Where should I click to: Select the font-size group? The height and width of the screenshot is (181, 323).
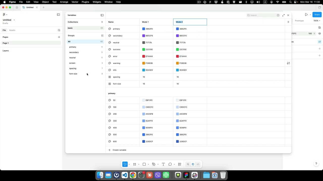point(85,74)
